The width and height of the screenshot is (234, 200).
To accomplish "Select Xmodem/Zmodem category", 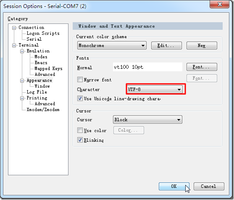I will (x=43, y=110).
